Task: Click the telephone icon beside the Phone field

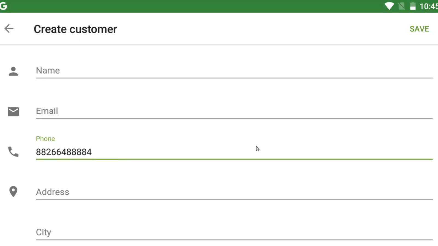Action: tap(13, 152)
